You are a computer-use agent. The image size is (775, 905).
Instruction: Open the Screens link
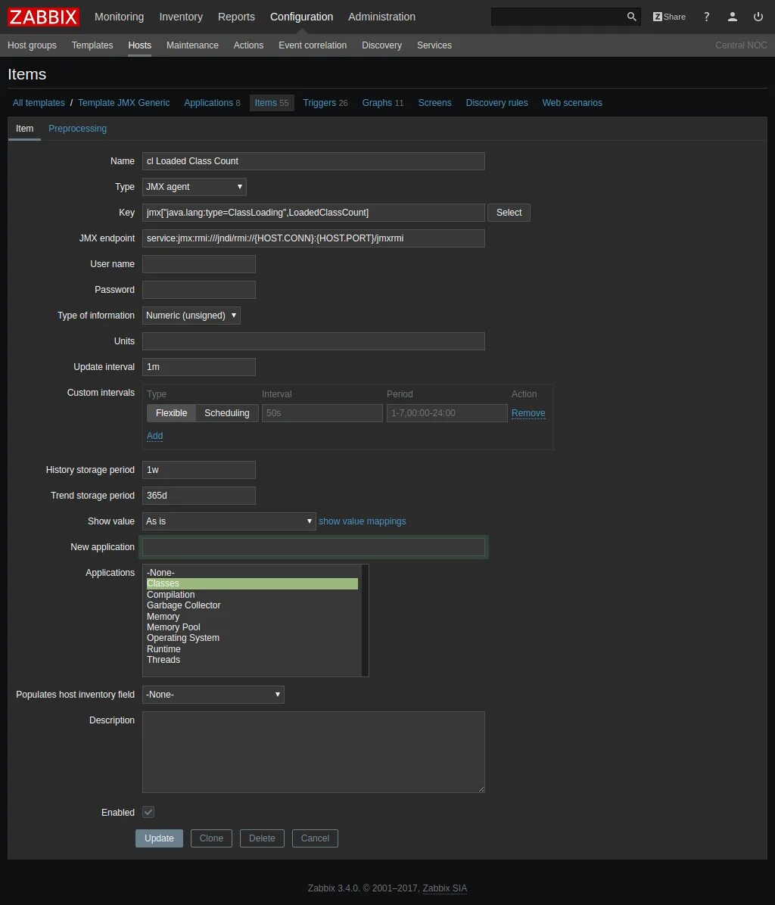(434, 103)
